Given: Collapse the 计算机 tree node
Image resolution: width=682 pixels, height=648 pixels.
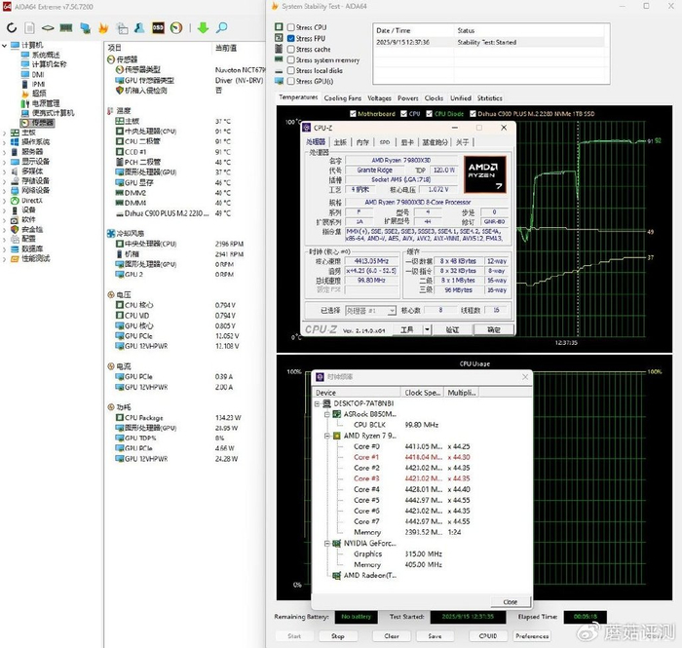Looking at the screenshot, I should coord(5,44).
